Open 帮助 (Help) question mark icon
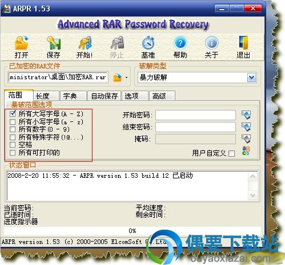The height and width of the screenshot is (265, 285). tap(180, 43)
